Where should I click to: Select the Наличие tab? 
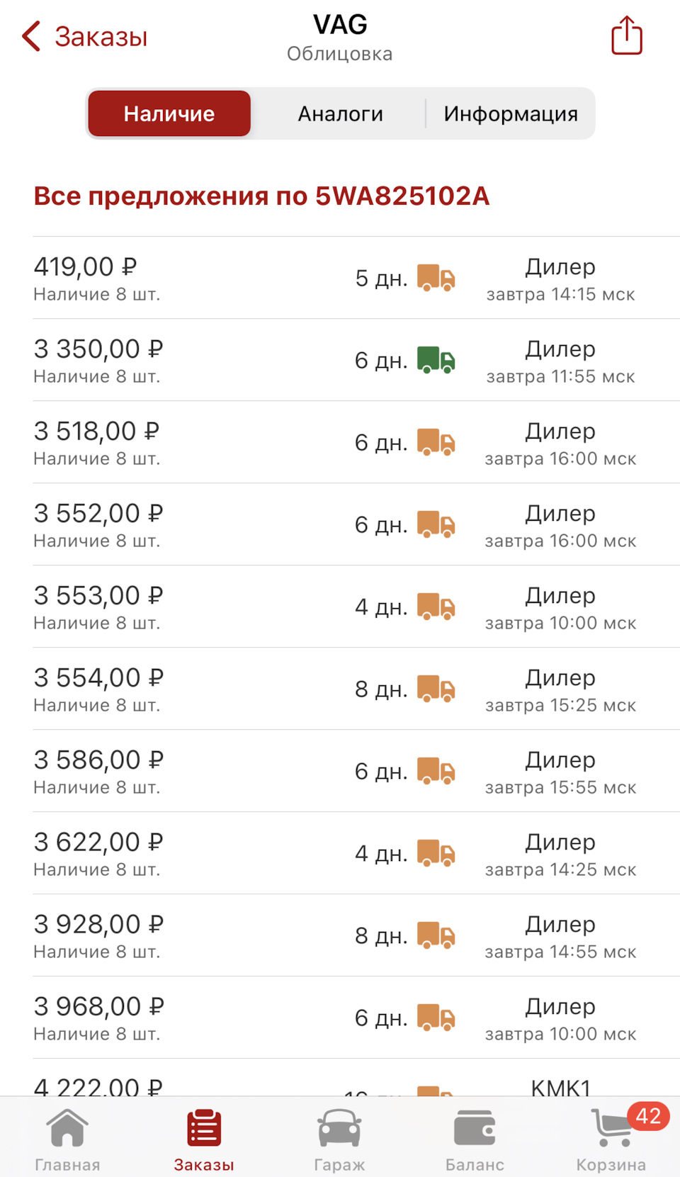169,113
